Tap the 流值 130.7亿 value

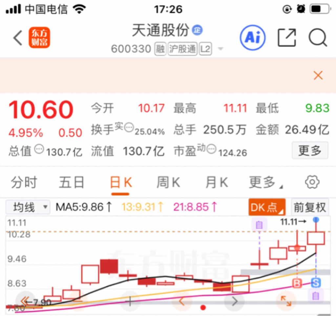[x=144, y=151]
